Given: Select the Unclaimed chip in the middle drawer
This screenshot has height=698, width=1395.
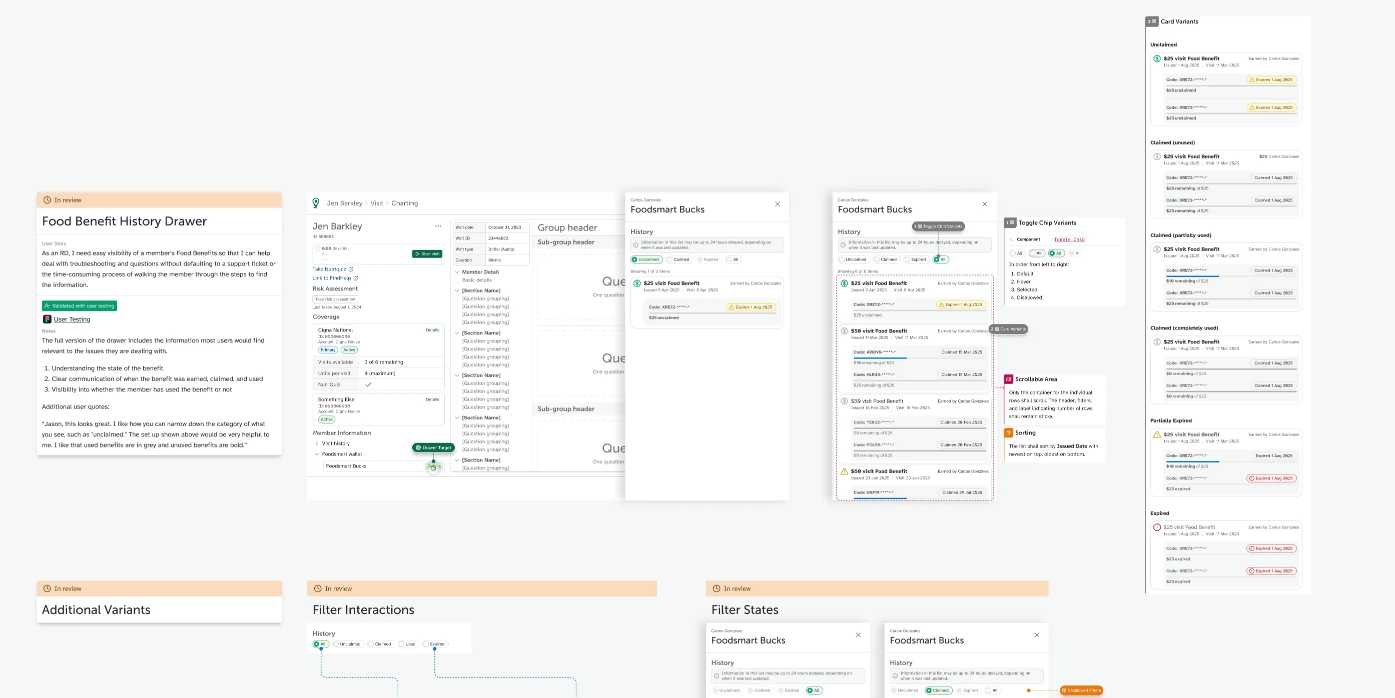Looking at the screenshot, I should coord(646,259).
